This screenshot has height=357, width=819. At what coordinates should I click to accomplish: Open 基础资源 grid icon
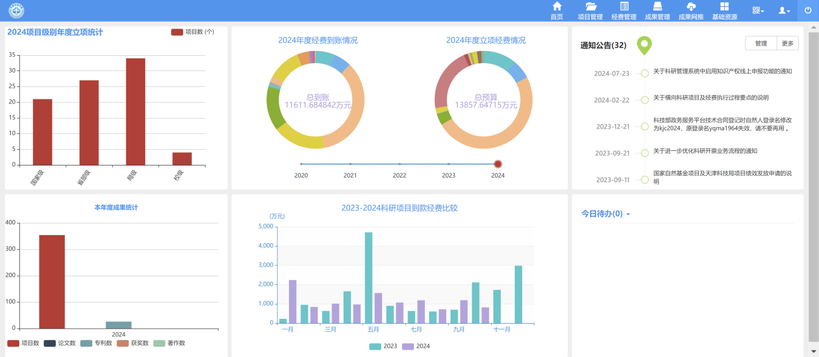[x=724, y=7]
